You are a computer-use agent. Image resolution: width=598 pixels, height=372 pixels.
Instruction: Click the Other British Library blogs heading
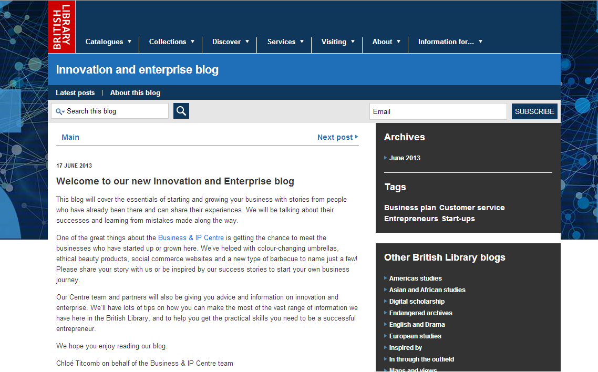(445, 257)
